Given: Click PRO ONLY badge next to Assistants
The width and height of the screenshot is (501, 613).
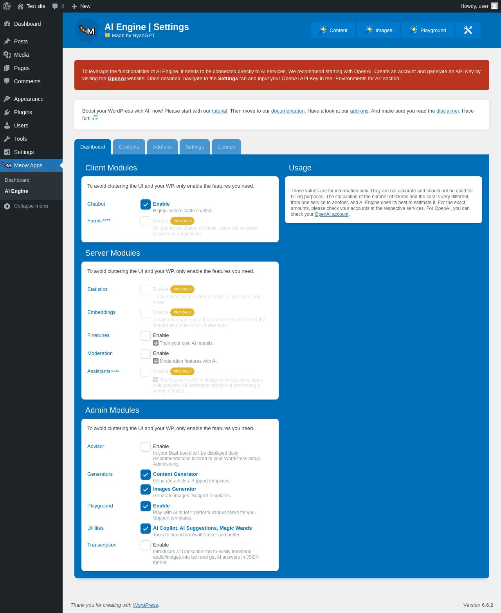Looking at the screenshot, I should [182, 371].
